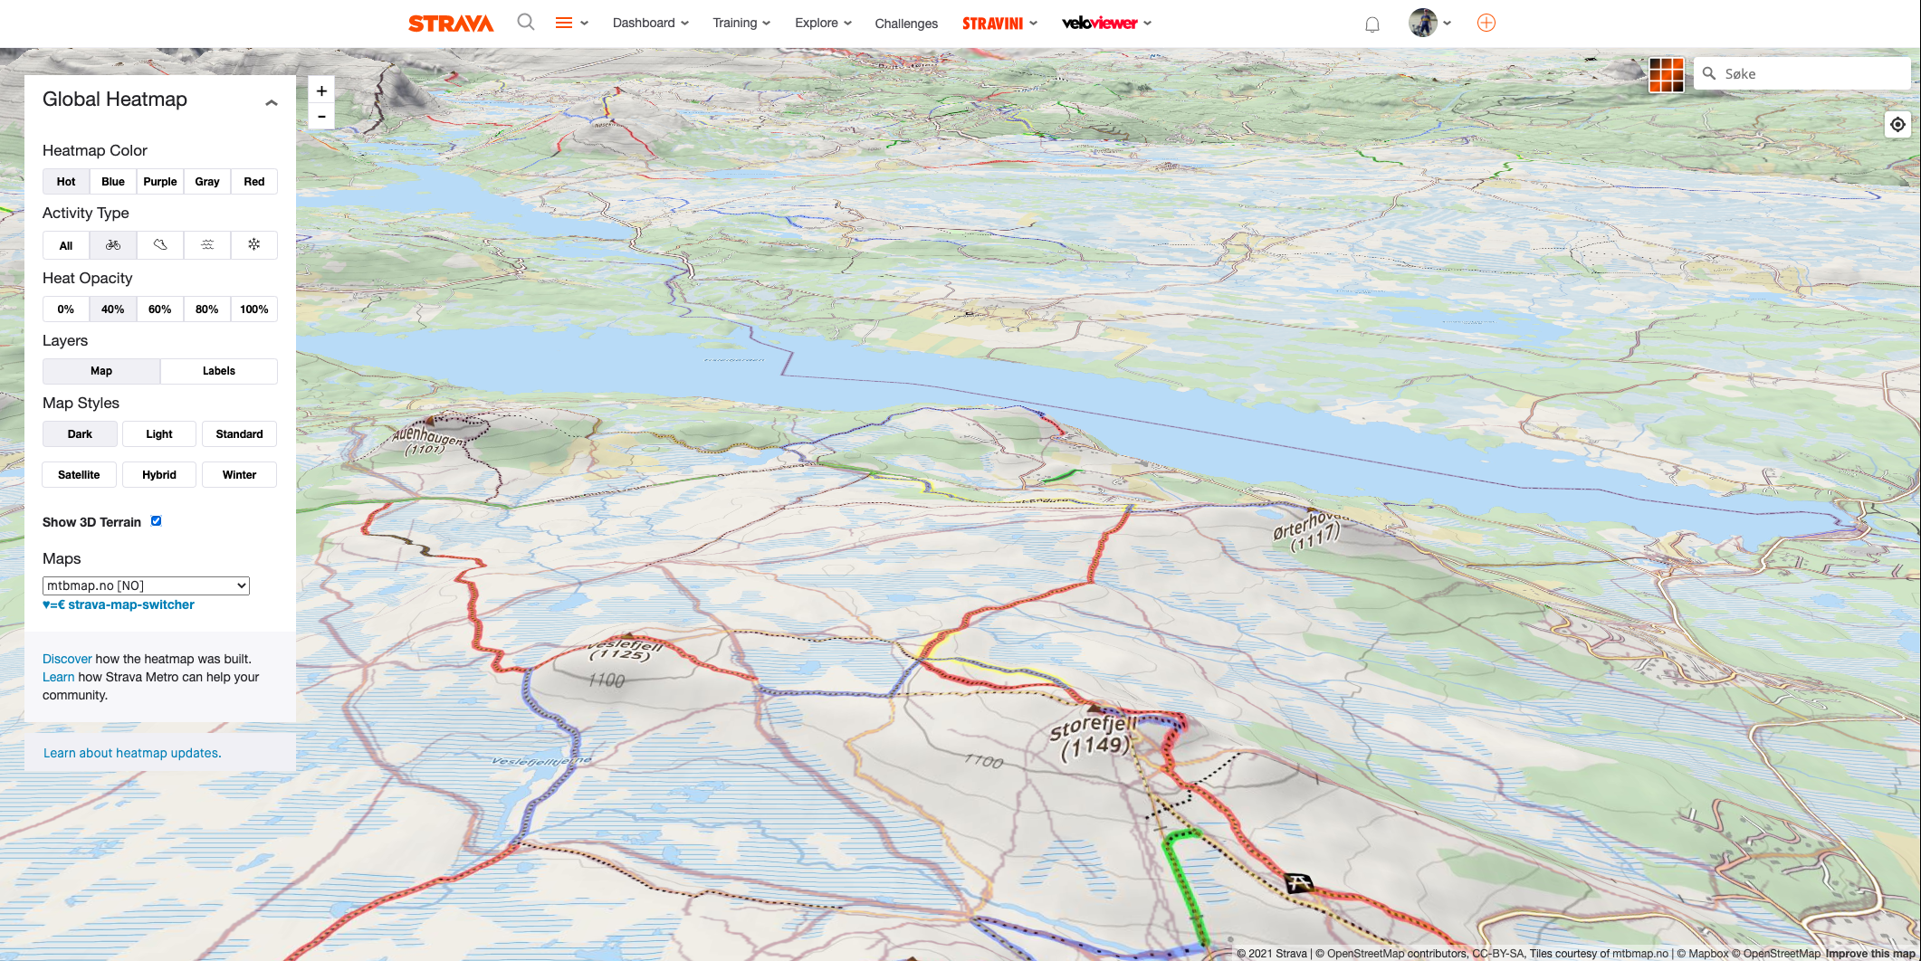Screen dimensions: 1921x961
Task: Open Learn about heatmap updates
Action: point(132,753)
